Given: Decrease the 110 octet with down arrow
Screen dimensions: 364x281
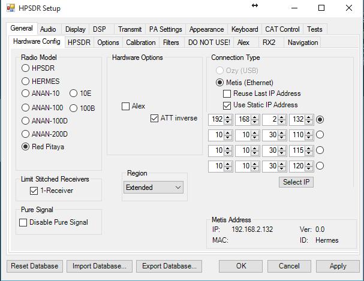Looking at the screenshot, I should tap(309, 137).
